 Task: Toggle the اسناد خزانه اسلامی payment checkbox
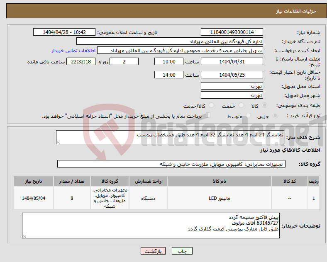pyautogui.click(x=208, y=115)
